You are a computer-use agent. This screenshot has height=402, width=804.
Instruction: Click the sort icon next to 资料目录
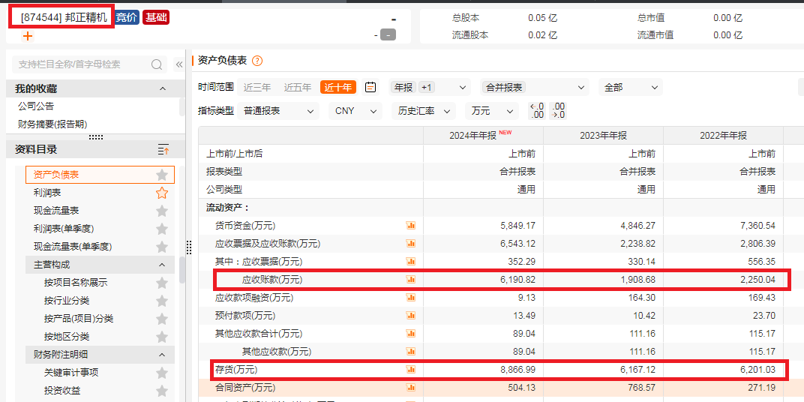point(163,150)
